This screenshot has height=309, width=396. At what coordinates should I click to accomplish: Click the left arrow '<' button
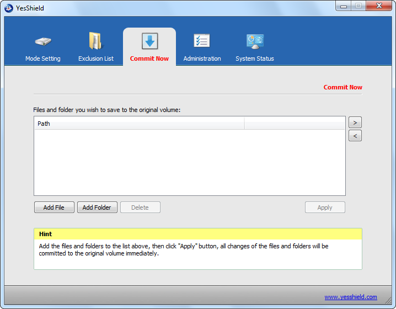[355, 136]
